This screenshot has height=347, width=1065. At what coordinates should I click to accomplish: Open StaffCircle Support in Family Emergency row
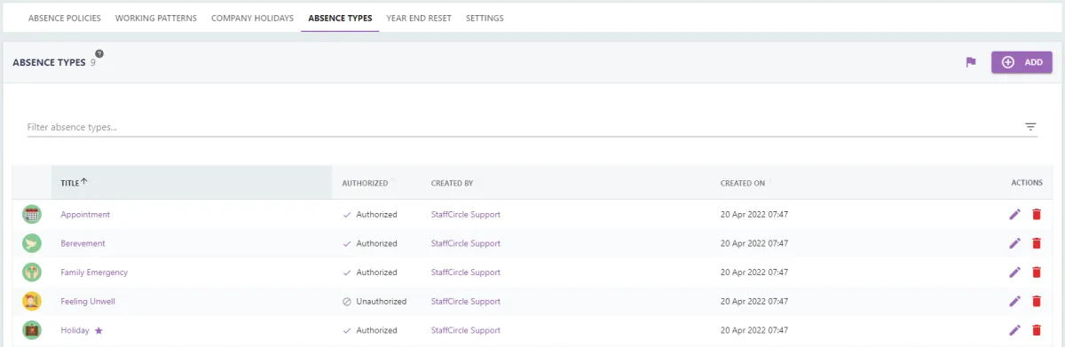point(466,272)
